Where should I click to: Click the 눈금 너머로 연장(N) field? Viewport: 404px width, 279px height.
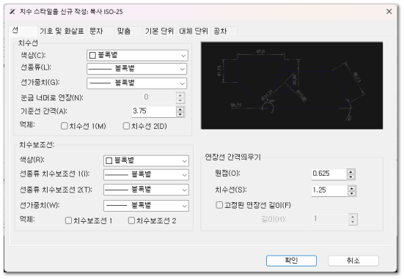click(160, 97)
